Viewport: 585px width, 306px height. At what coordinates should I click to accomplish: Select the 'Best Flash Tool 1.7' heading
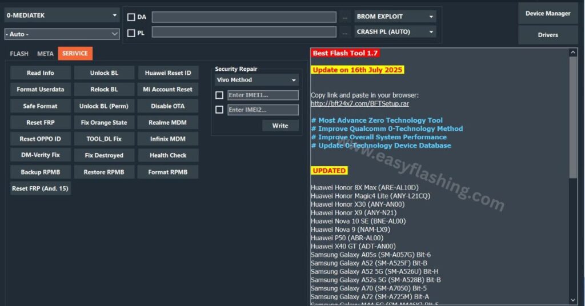tap(345, 53)
